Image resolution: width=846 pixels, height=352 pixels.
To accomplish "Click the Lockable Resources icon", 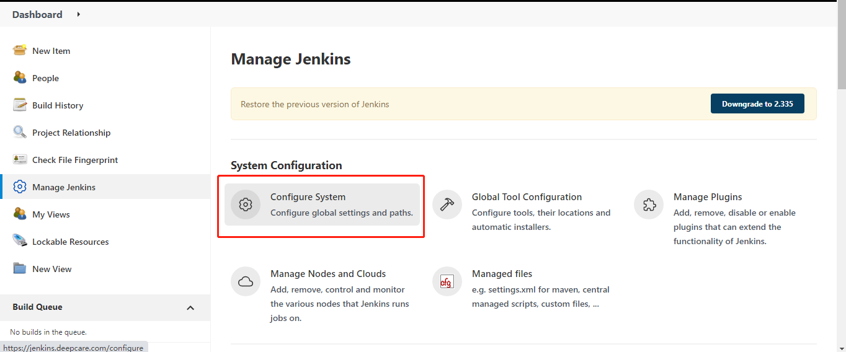I will pyautogui.click(x=20, y=241).
